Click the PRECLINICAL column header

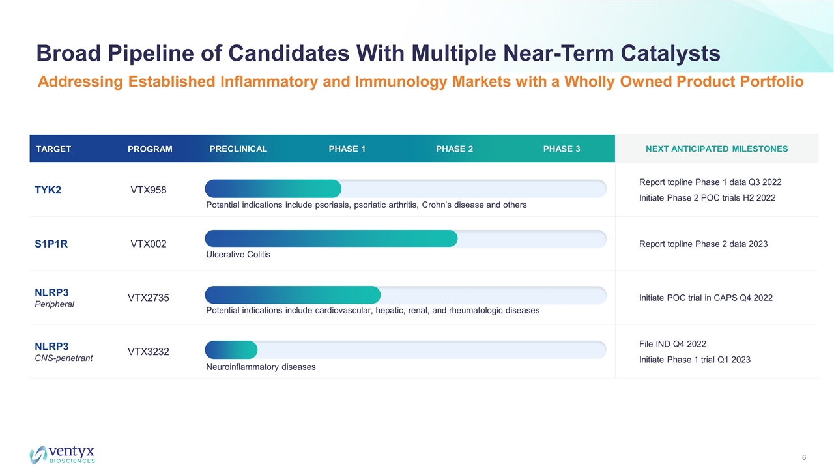(238, 149)
